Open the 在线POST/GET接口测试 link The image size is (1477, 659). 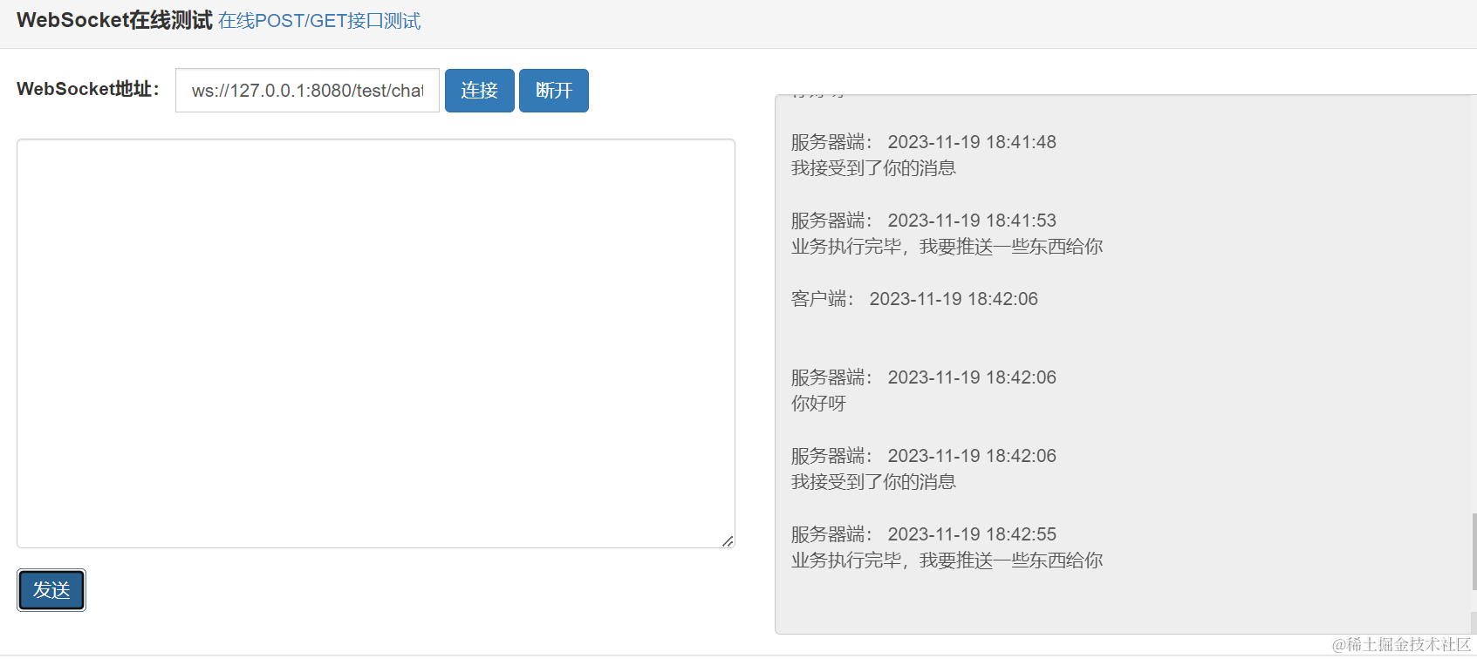click(x=319, y=21)
